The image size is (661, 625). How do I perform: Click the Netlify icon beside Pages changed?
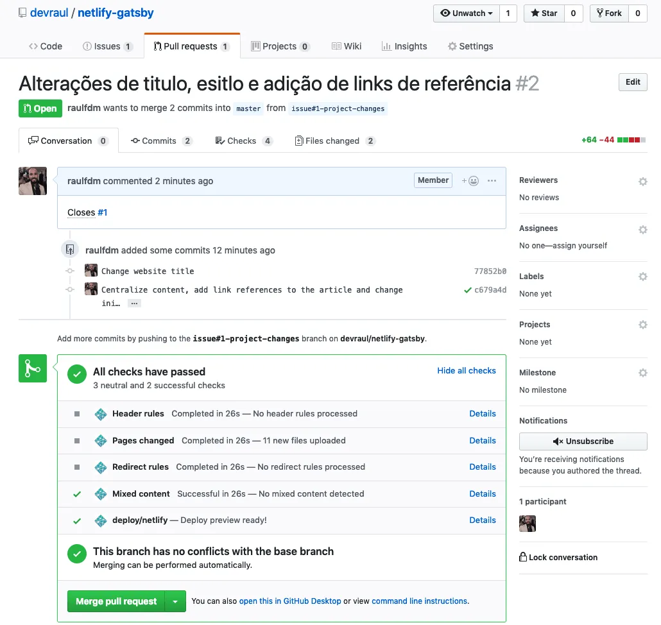pyautogui.click(x=101, y=441)
